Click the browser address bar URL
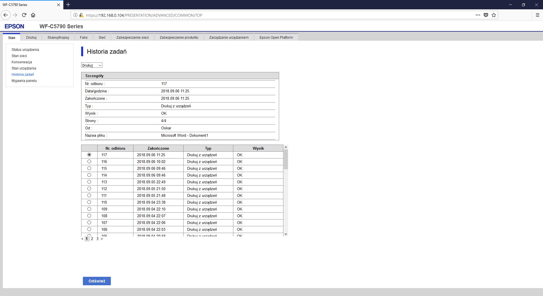The height and width of the screenshot is (296, 543). click(144, 15)
